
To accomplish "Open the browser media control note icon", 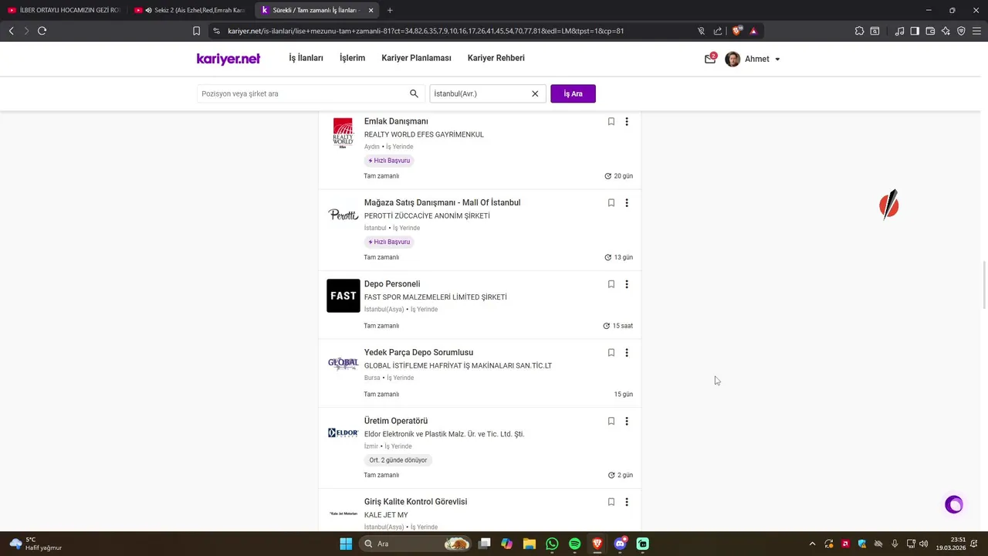I will click(899, 31).
